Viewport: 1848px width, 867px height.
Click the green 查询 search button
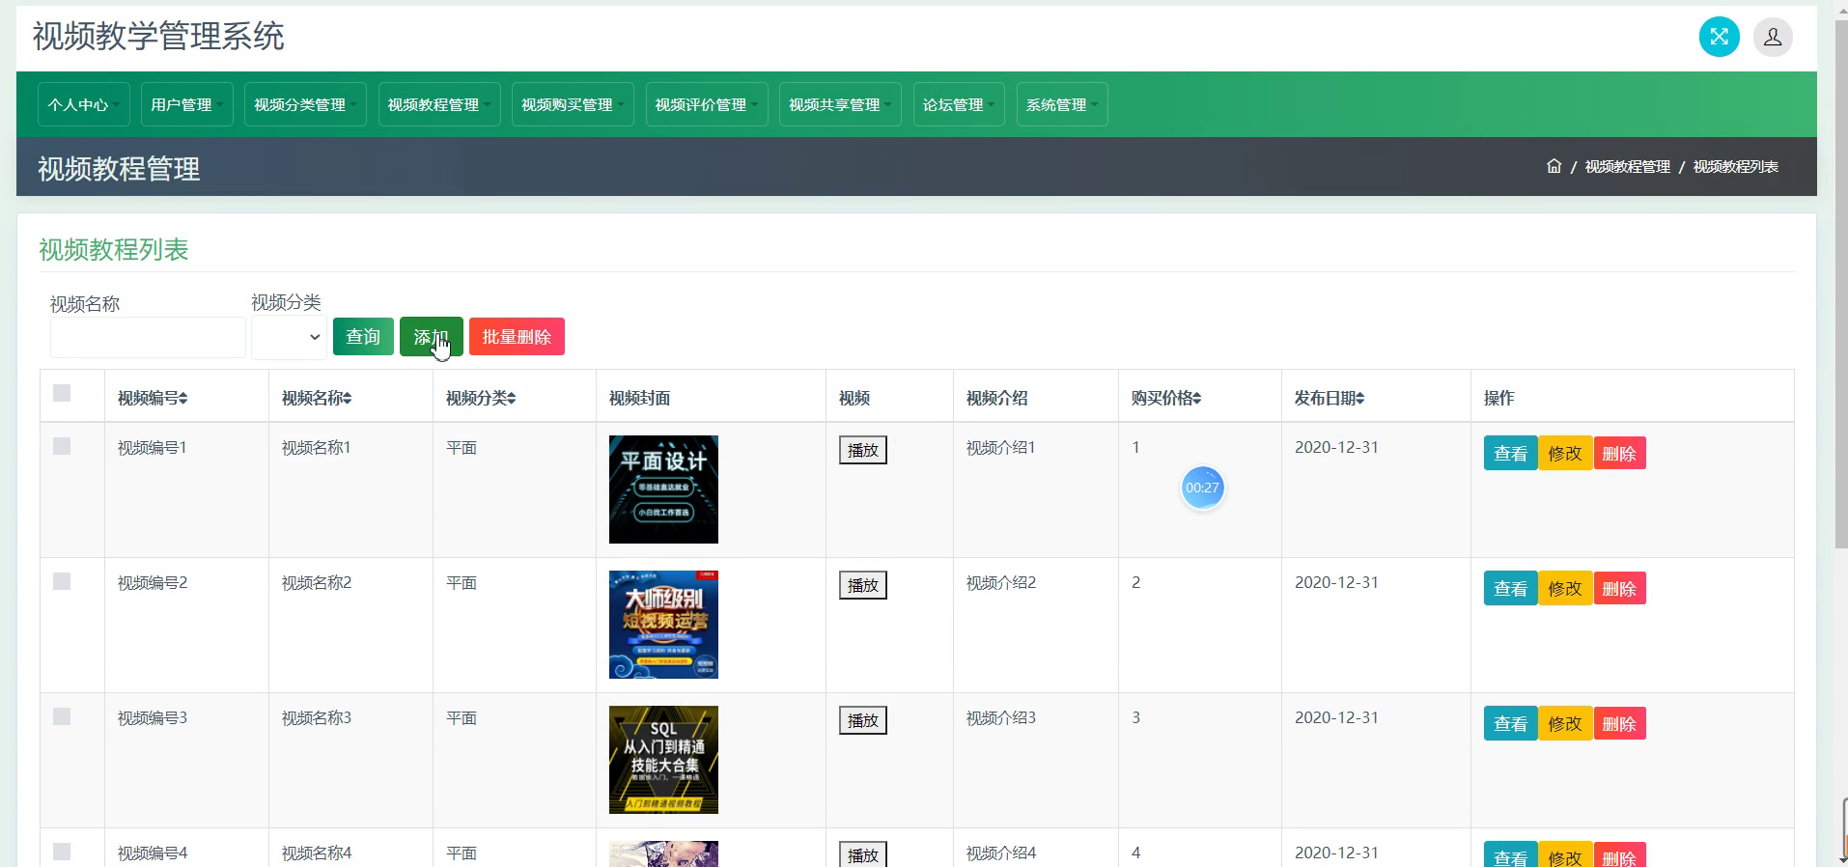point(363,337)
